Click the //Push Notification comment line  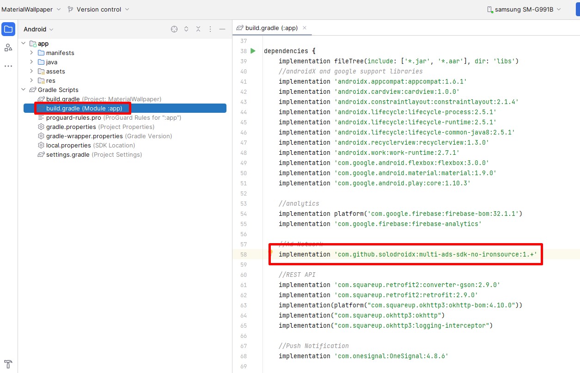(x=313, y=346)
